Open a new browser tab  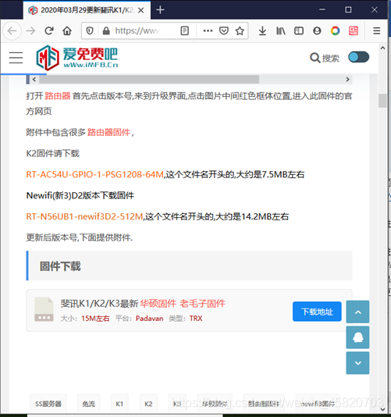point(160,10)
